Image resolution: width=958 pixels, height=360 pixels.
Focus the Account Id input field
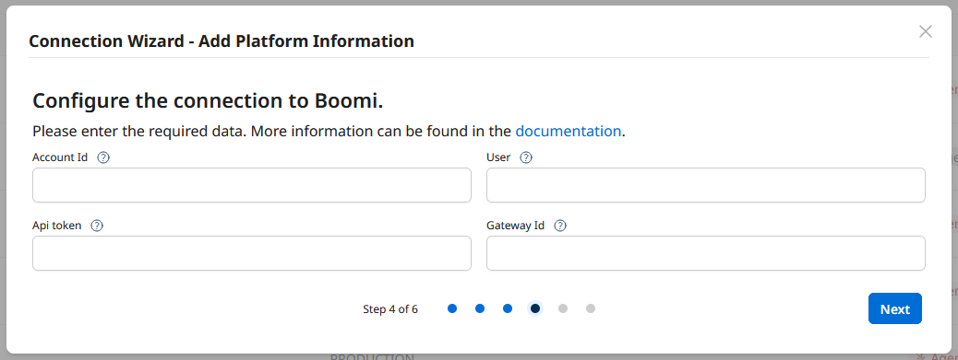(252, 185)
